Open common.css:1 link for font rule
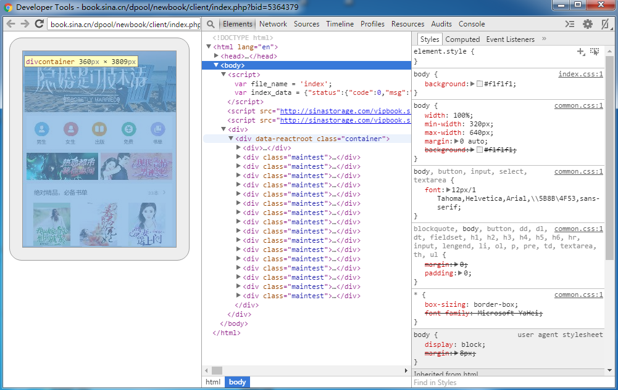 point(578,171)
